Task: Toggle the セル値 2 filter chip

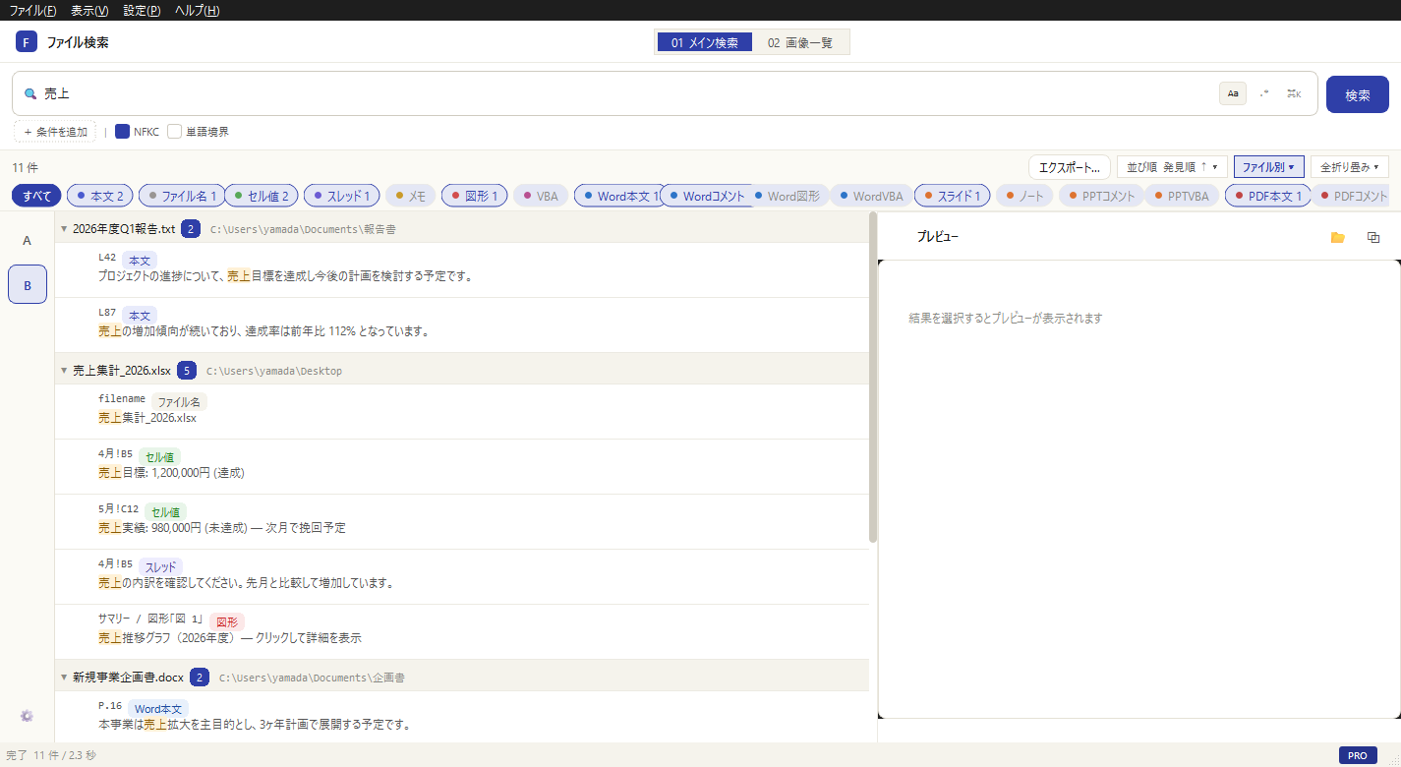Action: 262,196
